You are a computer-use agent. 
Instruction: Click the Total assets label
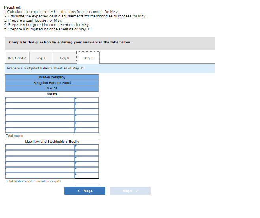15,136
